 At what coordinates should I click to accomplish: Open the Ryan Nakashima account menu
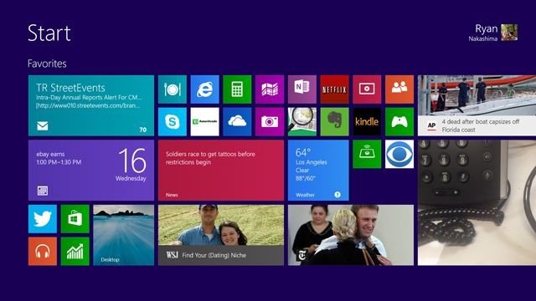pyautogui.click(x=493, y=33)
